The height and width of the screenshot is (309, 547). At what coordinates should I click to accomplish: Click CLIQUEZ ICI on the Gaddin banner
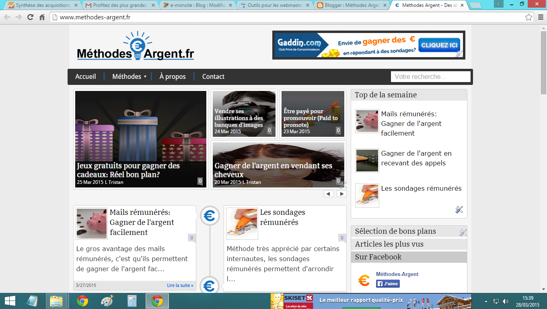click(439, 45)
